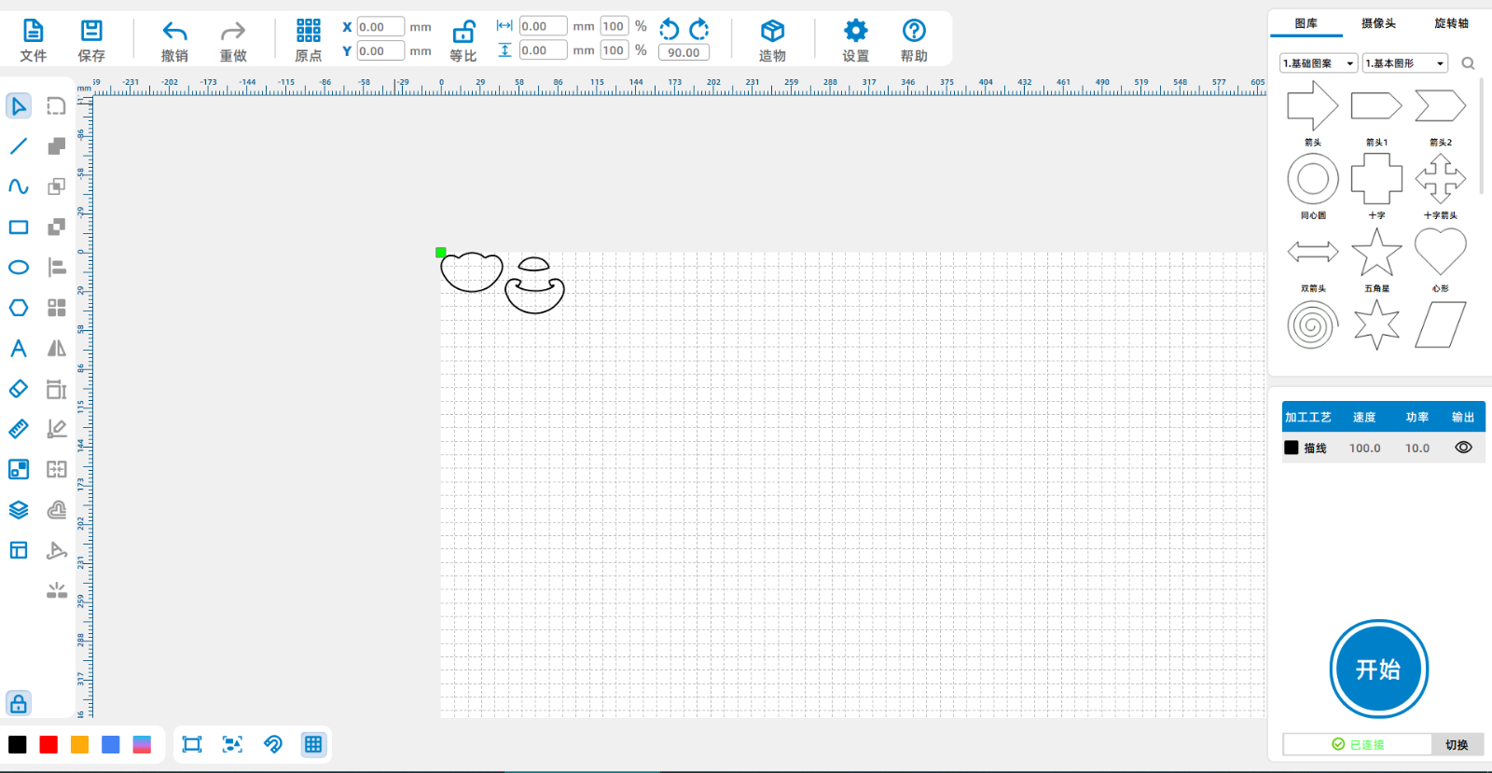Screen dimensions: 1492x773
Task: Choose the blue color swatch
Action: coord(111,744)
